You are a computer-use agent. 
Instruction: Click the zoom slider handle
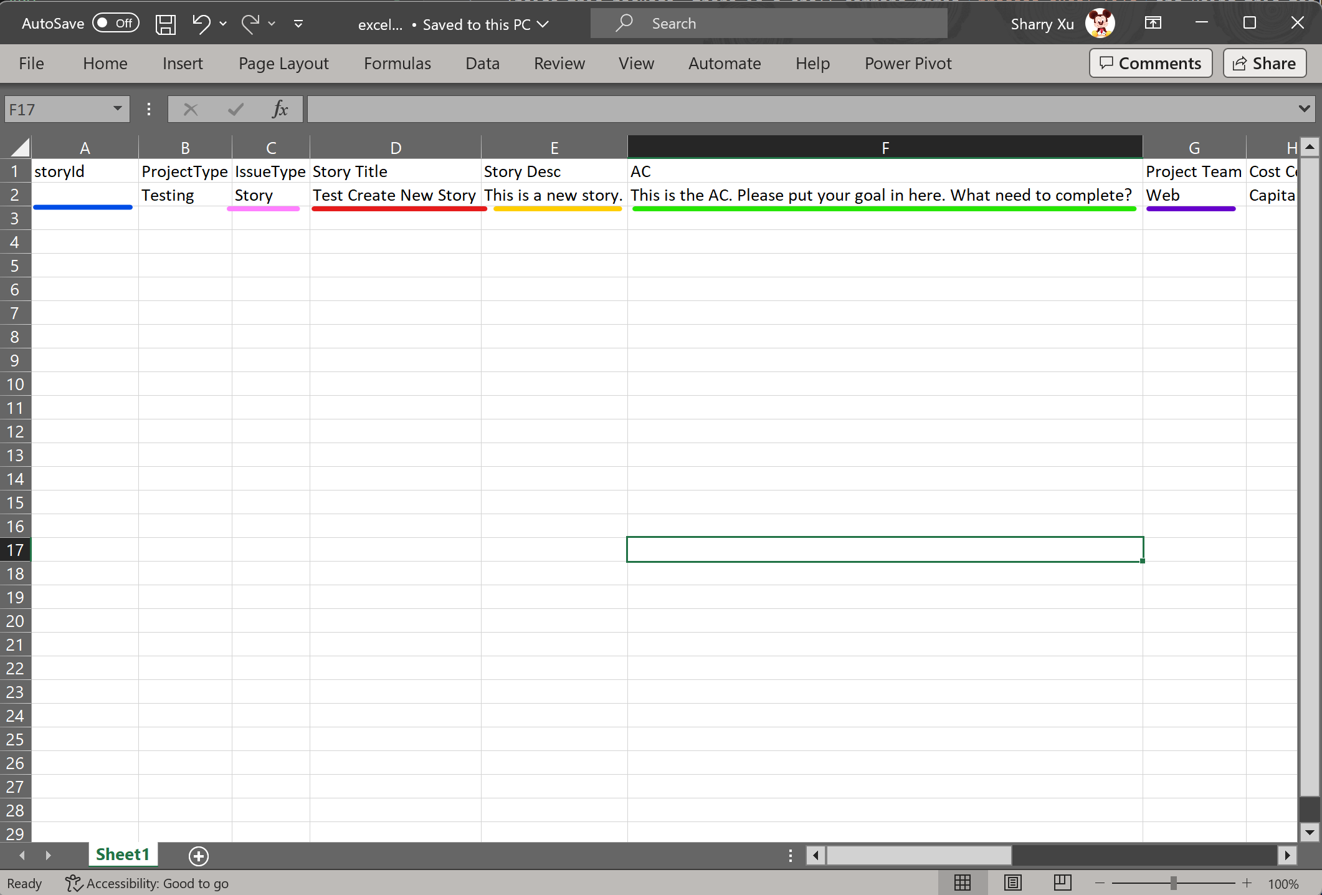1173,883
